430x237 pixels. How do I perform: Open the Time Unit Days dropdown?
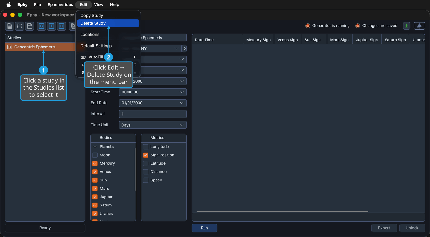click(153, 125)
